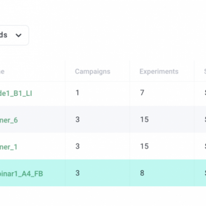Click the partially visible name column header
Screen dimensions: 206x206
point(2,71)
